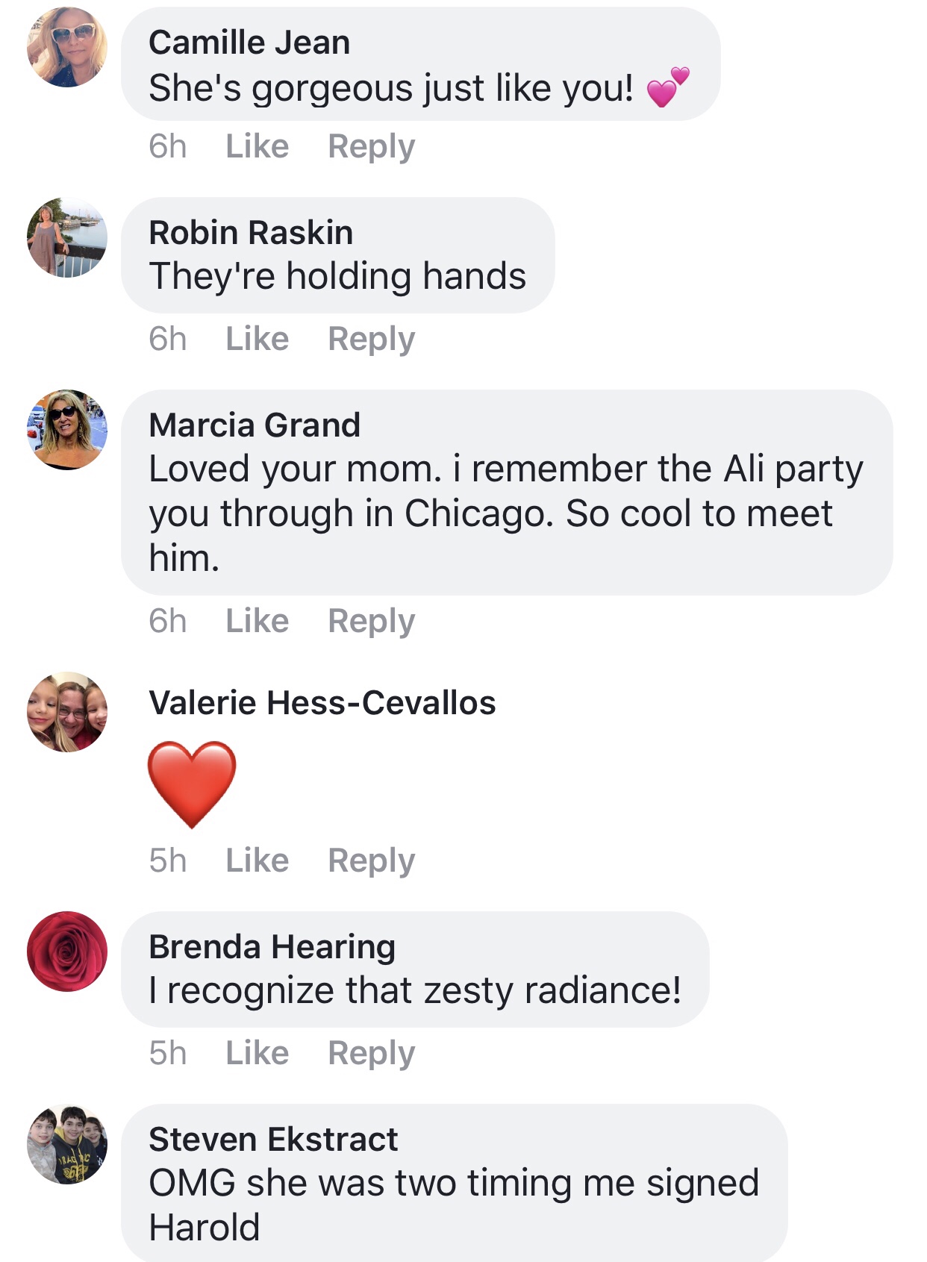Screen dimensions: 927x1262
Task: Click the Brenda Hearing name link
Action: [272, 947]
